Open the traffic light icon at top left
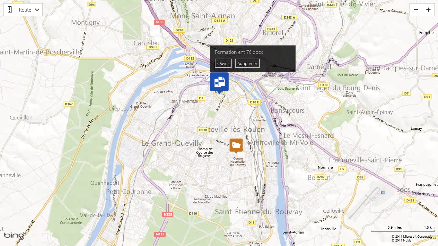Image resolution: width=438 pixels, height=246 pixels. click(10, 10)
